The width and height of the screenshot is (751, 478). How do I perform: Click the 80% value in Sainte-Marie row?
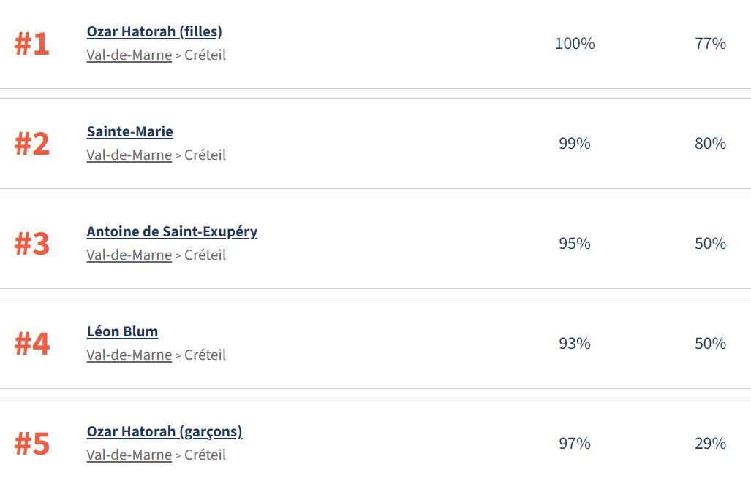710,144
